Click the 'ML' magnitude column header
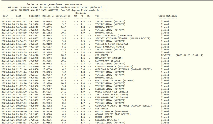The image size is (213, 124). coord(82,16)
